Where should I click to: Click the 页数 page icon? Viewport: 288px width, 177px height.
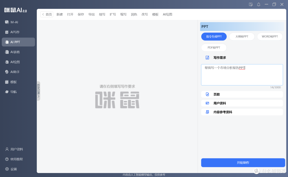(207, 94)
